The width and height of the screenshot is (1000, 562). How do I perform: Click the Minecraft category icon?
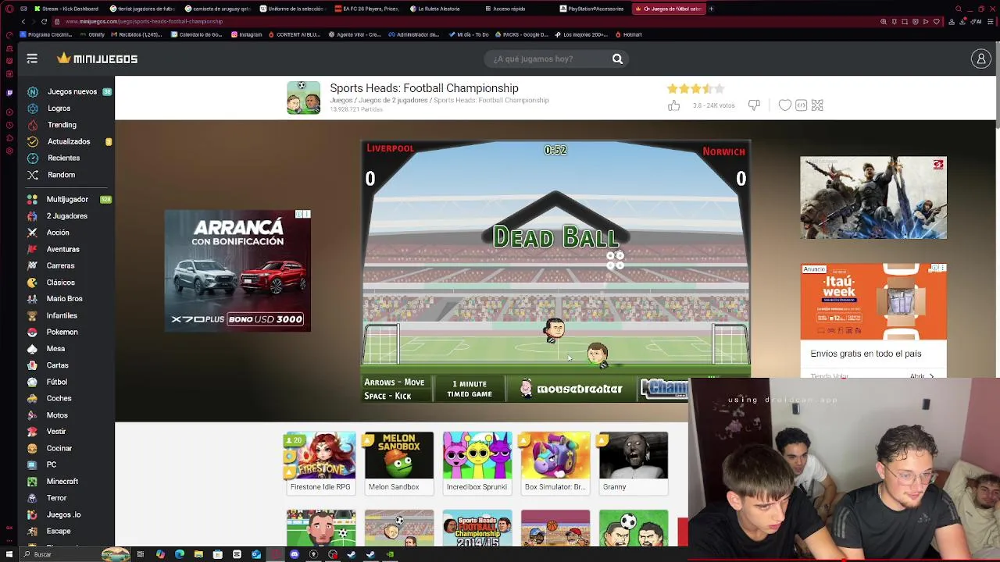32,482
